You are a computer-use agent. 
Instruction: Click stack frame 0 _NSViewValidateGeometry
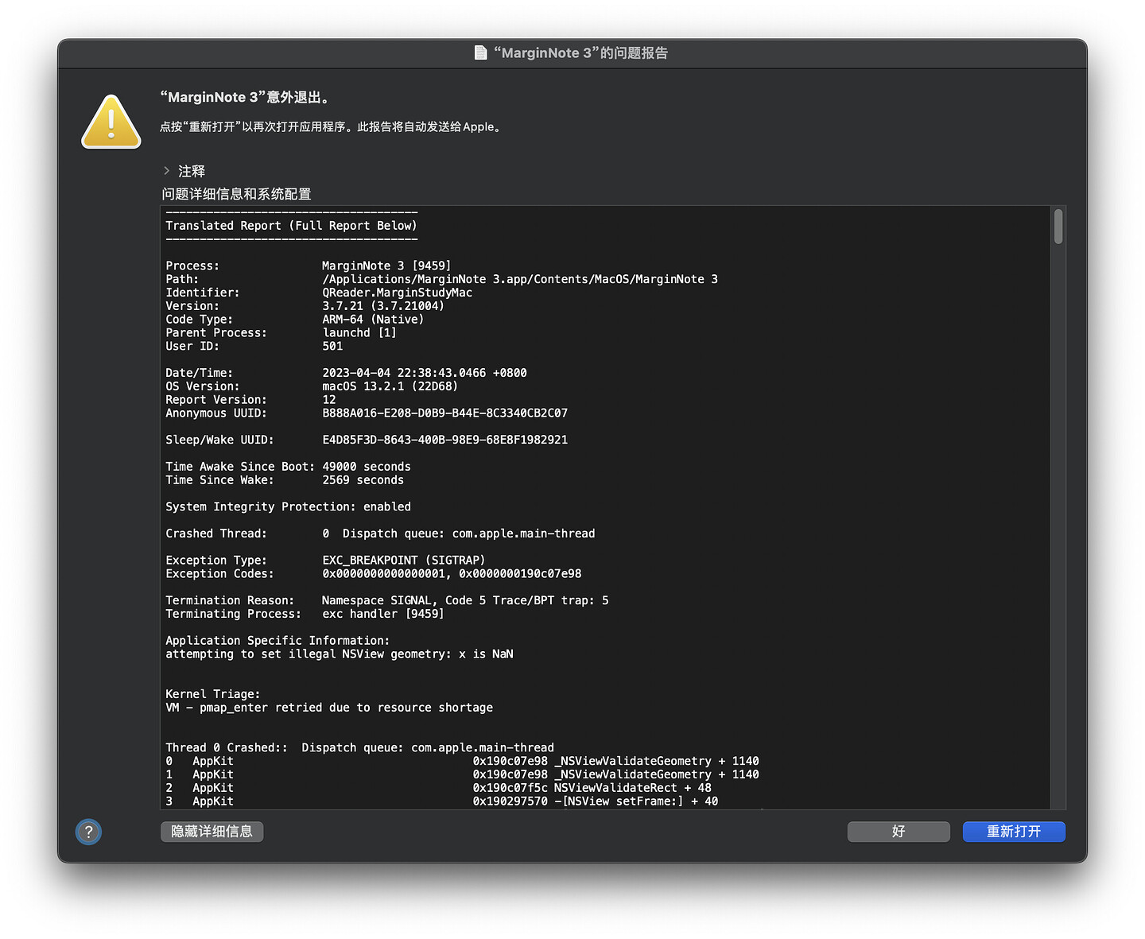coord(462,762)
